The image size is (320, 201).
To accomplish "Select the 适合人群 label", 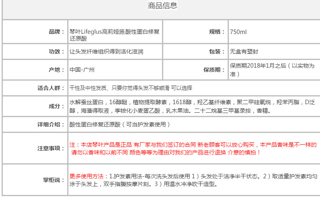I will 51,88.
